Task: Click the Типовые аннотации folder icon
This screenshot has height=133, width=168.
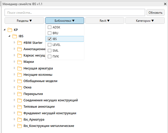Action: (x=20, y=107)
